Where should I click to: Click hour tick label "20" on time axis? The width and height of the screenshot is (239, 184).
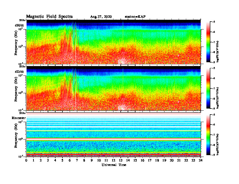(x=172, y=160)
